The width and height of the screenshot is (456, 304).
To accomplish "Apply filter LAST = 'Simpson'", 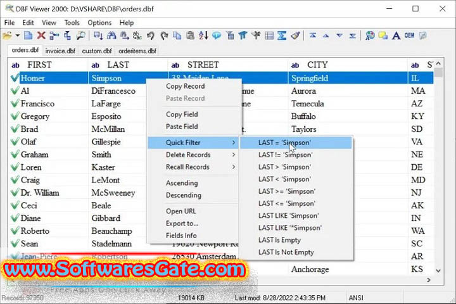I will click(x=296, y=142).
